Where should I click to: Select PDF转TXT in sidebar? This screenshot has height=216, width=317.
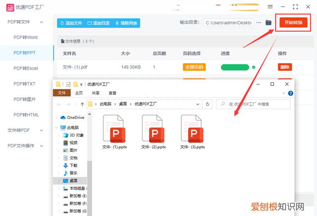point(24,84)
